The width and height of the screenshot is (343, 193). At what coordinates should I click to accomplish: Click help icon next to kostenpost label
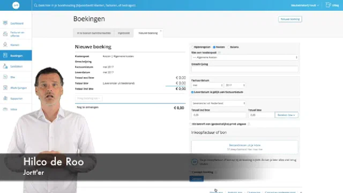pos(219,53)
